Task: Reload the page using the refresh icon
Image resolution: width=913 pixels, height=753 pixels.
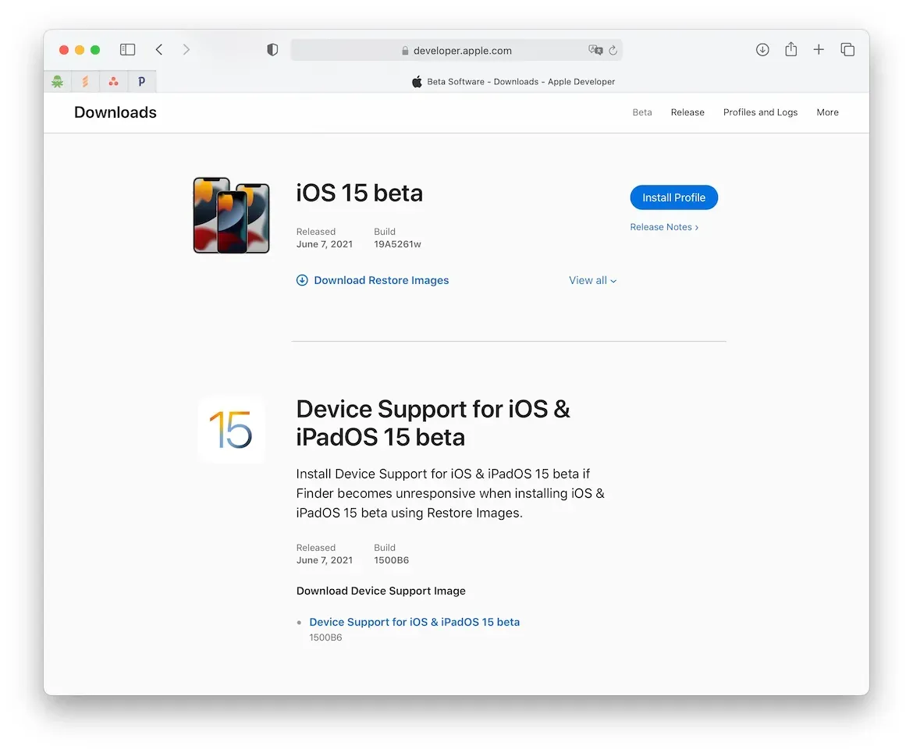Action: point(613,50)
